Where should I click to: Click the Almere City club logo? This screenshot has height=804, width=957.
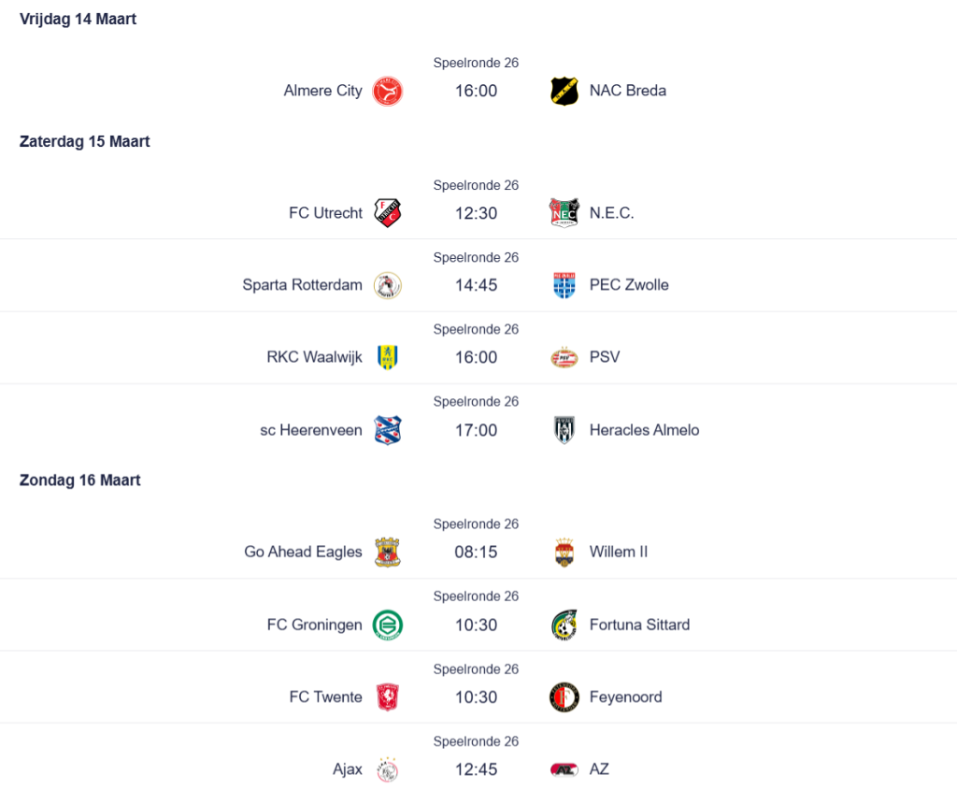pos(387,91)
